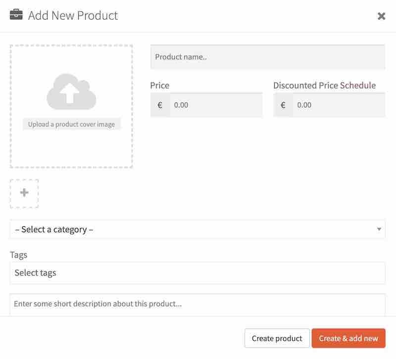Close the Add New Product dialog
Viewport: 396px width, 359px height.
pyautogui.click(x=382, y=15)
